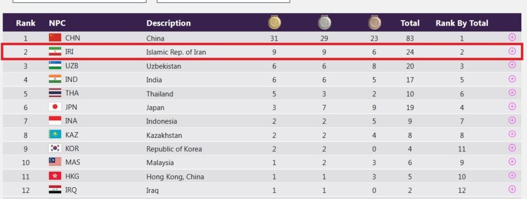Click the plus icon for Republic of Korea

tap(512, 148)
